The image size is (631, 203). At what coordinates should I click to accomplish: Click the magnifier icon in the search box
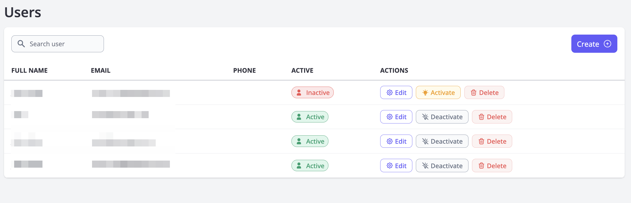coord(21,44)
